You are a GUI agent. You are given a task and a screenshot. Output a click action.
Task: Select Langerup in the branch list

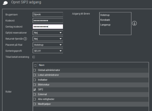coord(105,25)
